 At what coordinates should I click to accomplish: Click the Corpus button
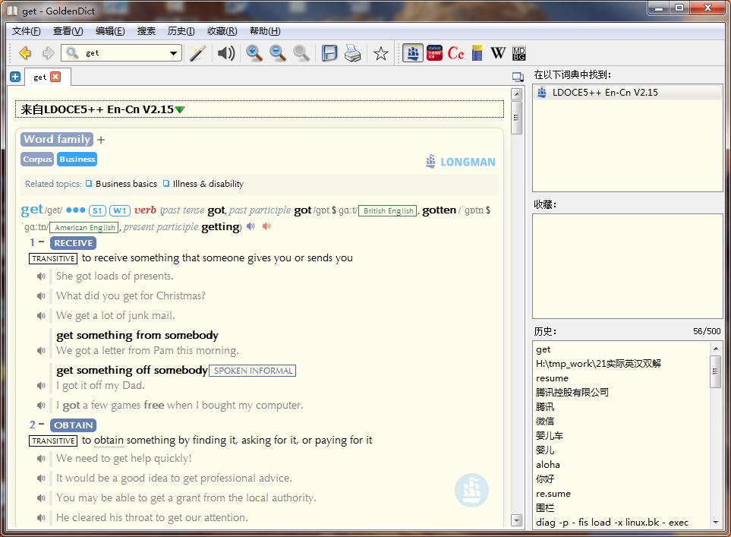[37, 160]
